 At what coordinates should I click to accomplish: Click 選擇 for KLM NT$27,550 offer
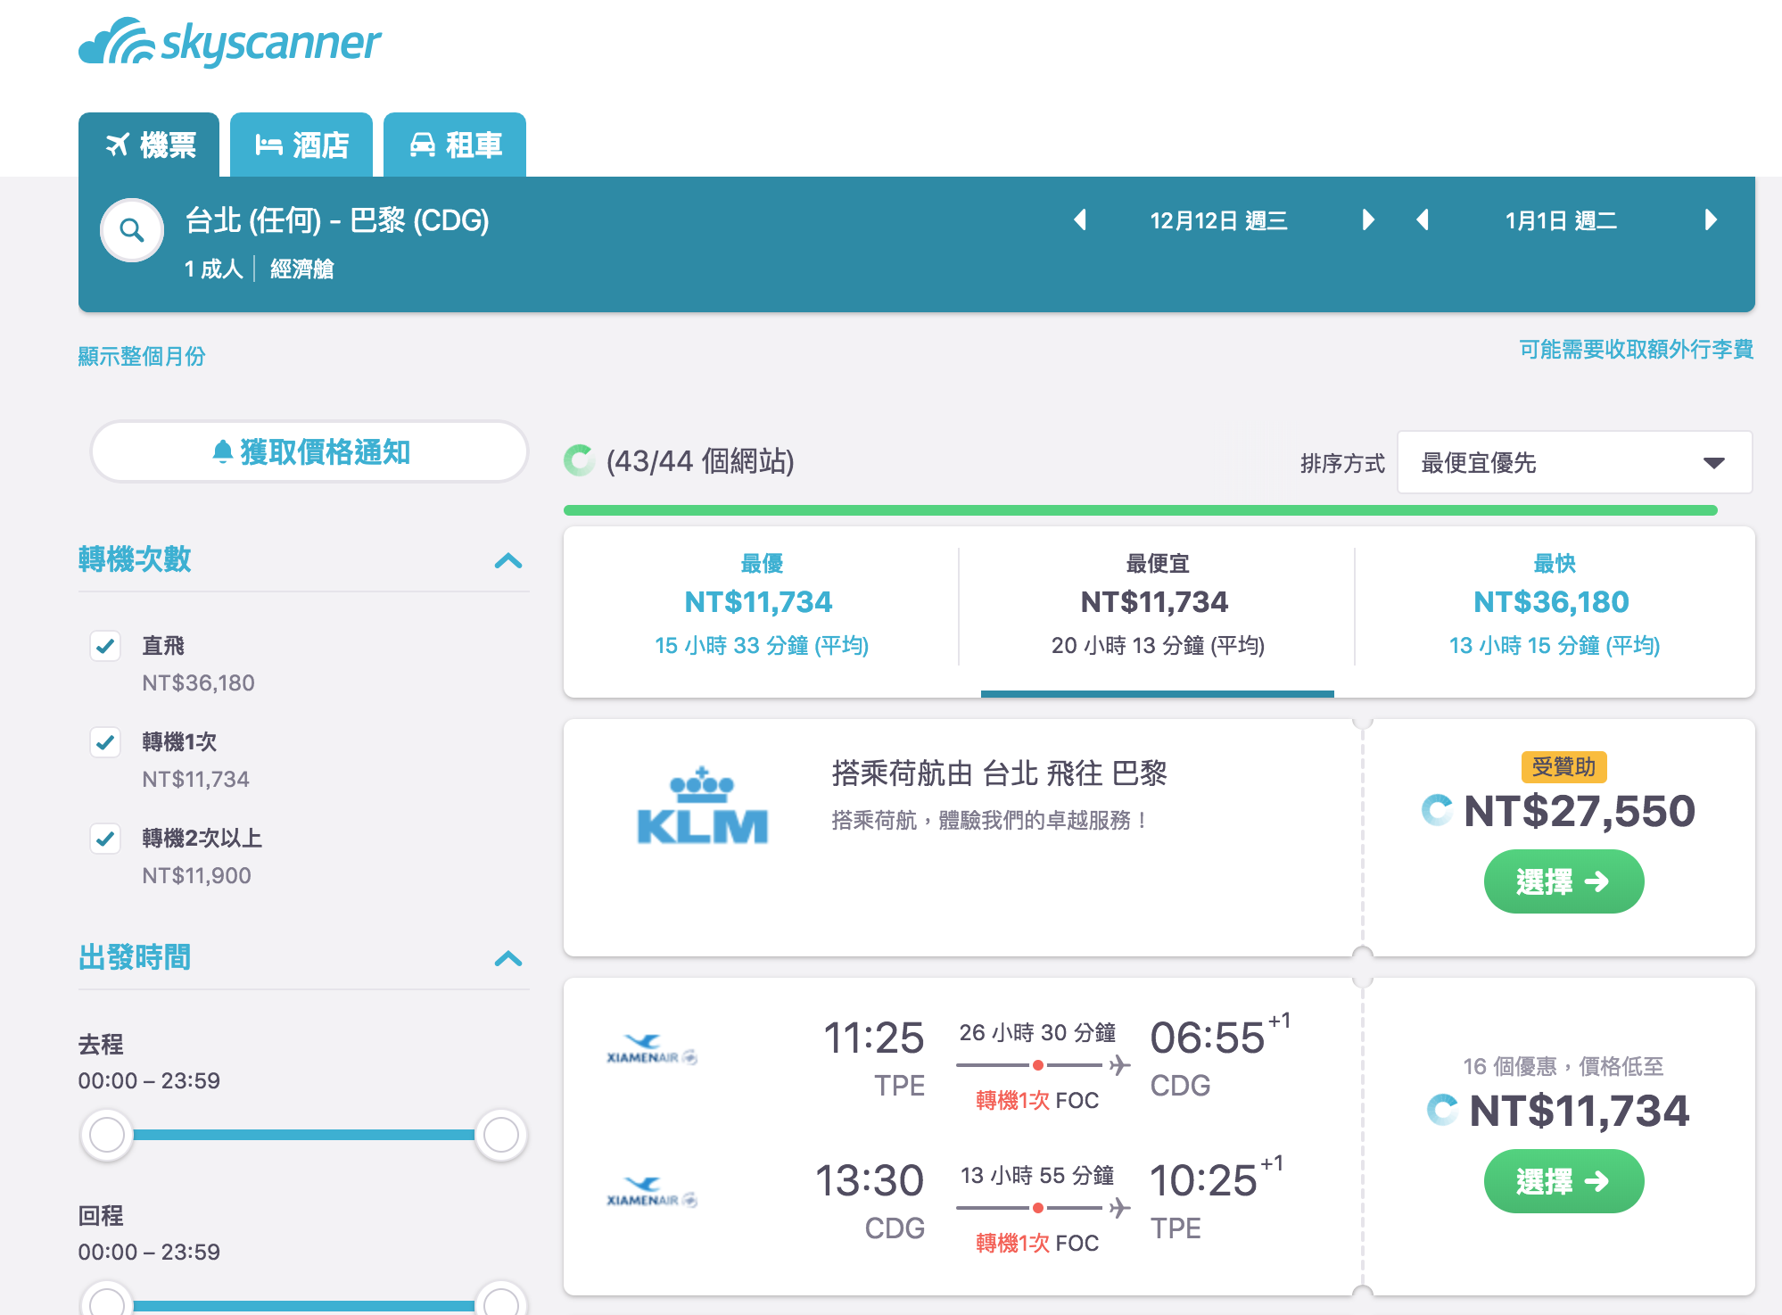click(1563, 881)
